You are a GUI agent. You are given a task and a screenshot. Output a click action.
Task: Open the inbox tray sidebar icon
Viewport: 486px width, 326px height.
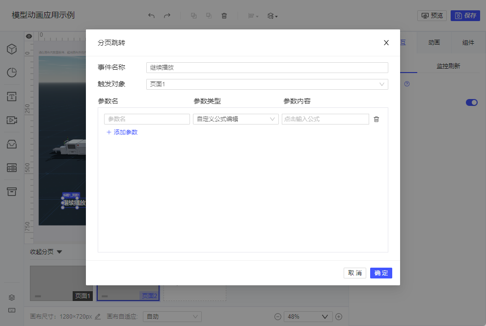12,144
